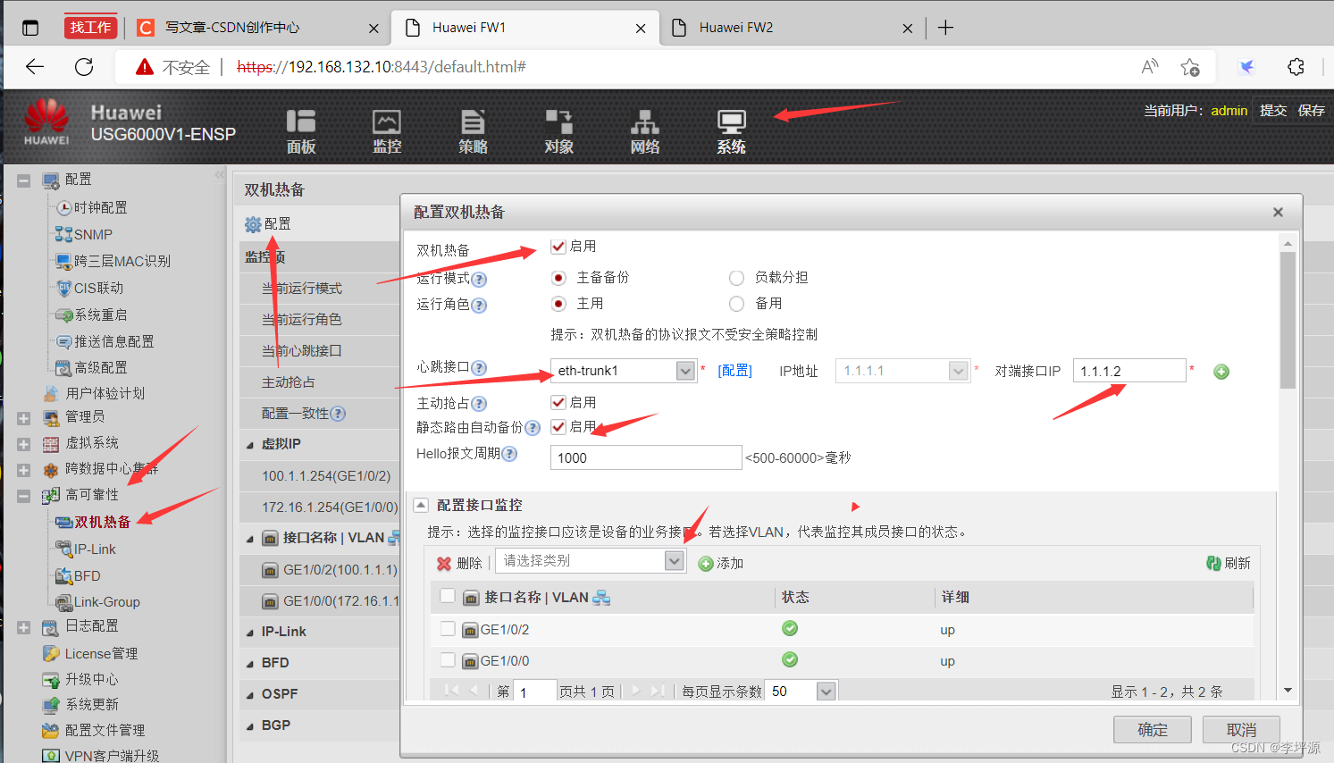Open the 系统 system icon
This screenshot has width=1334, height=763.
(731, 131)
